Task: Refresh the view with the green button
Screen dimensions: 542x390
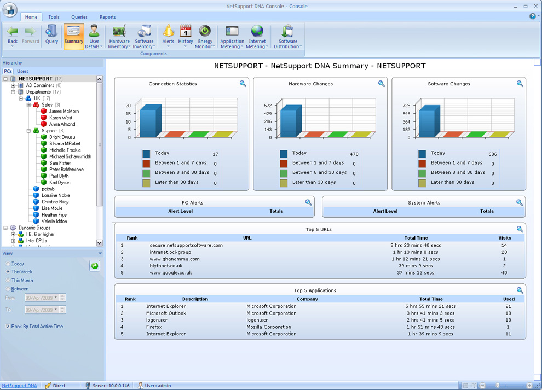Action: click(x=95, y=266)
